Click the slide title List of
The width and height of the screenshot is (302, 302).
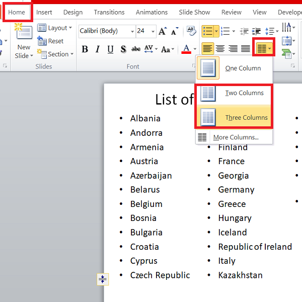click(x=174, y=100)
